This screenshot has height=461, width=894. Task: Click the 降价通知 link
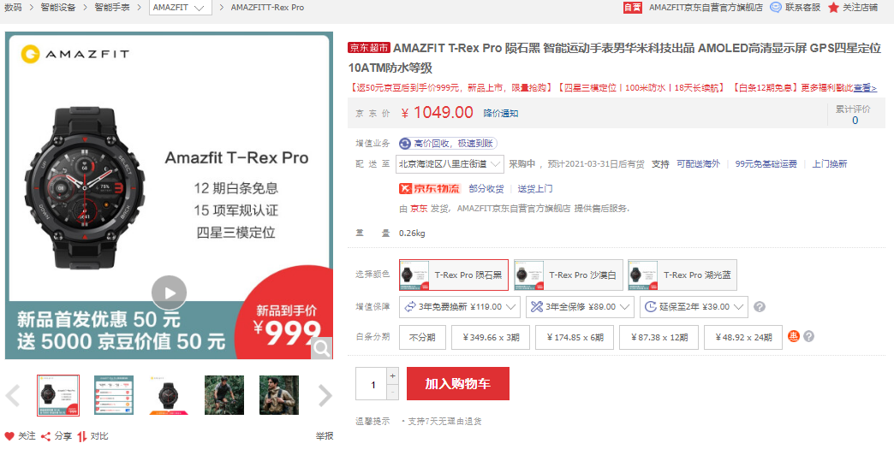pos(501,113)
